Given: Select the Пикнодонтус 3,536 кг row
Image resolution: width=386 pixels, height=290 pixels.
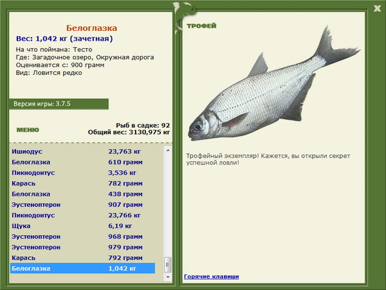Looking at the screenshot, I should point(83,173).
